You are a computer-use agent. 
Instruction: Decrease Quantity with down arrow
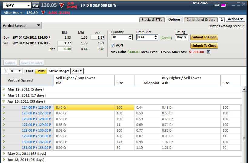coord(130,38)
